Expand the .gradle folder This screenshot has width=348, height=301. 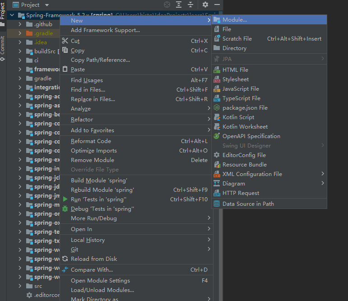point(20,33)
